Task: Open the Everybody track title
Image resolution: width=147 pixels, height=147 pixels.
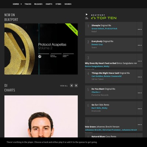Action: [102, 41]
